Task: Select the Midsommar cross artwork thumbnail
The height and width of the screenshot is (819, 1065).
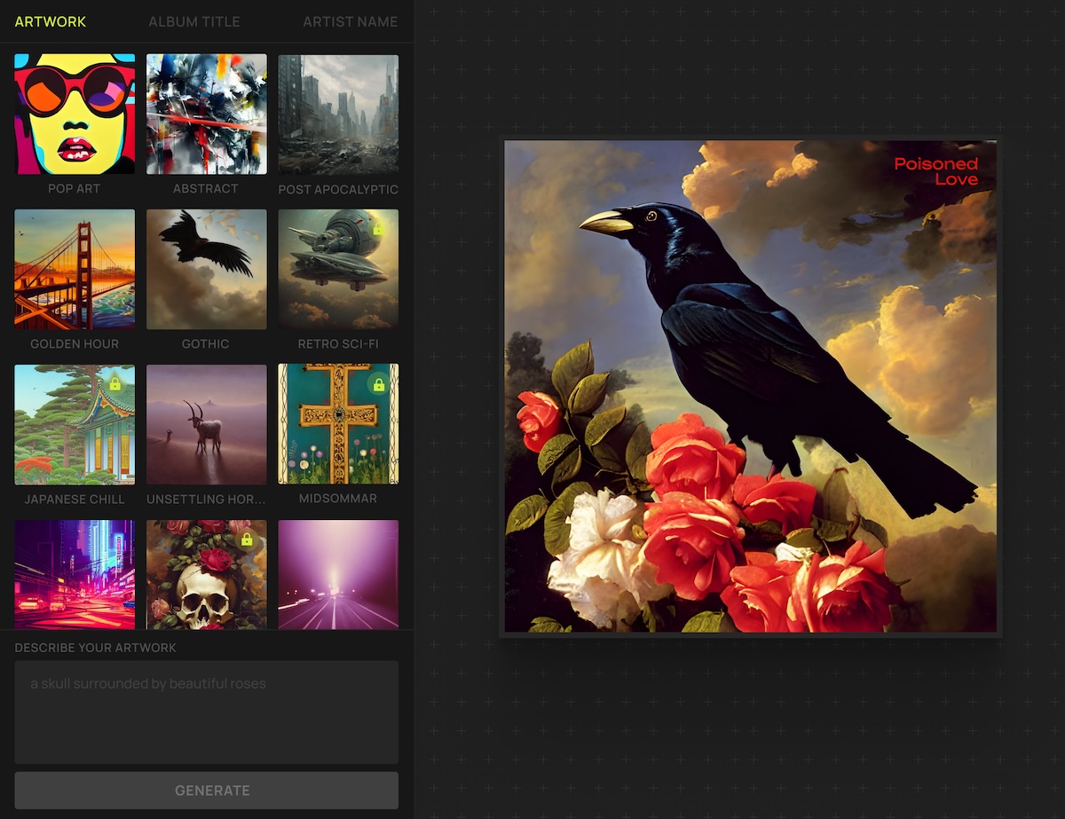Action: (338, 423)
